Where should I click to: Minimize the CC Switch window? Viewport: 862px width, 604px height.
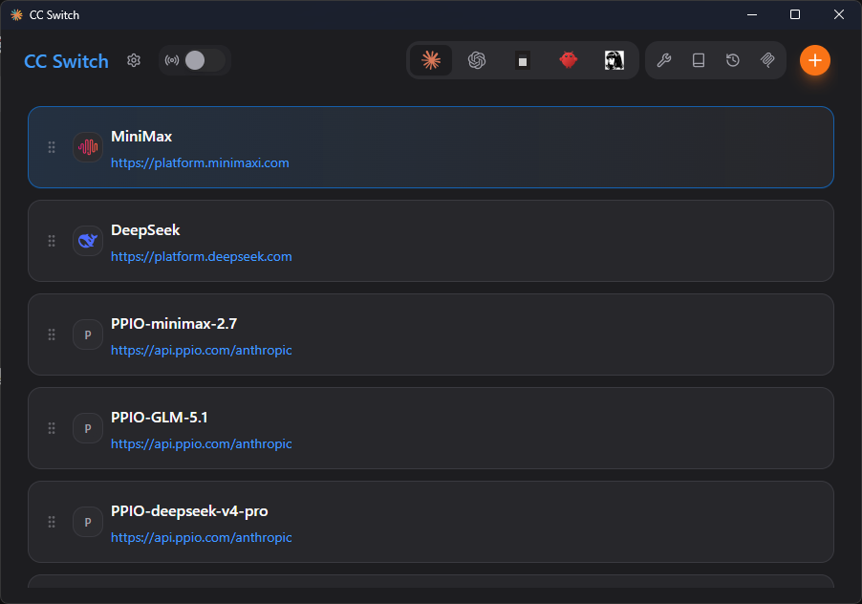(752, 14)
